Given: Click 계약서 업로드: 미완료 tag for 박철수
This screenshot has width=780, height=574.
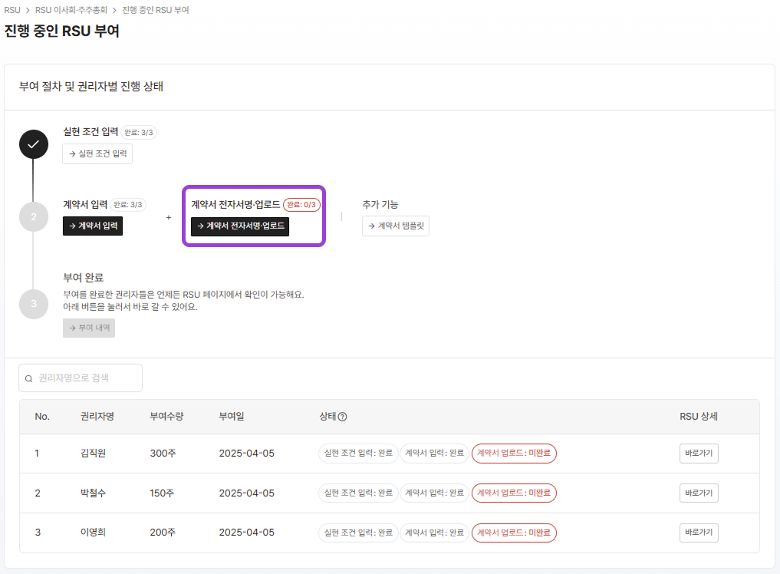Looking at the screenshot, I should point(514,493).
